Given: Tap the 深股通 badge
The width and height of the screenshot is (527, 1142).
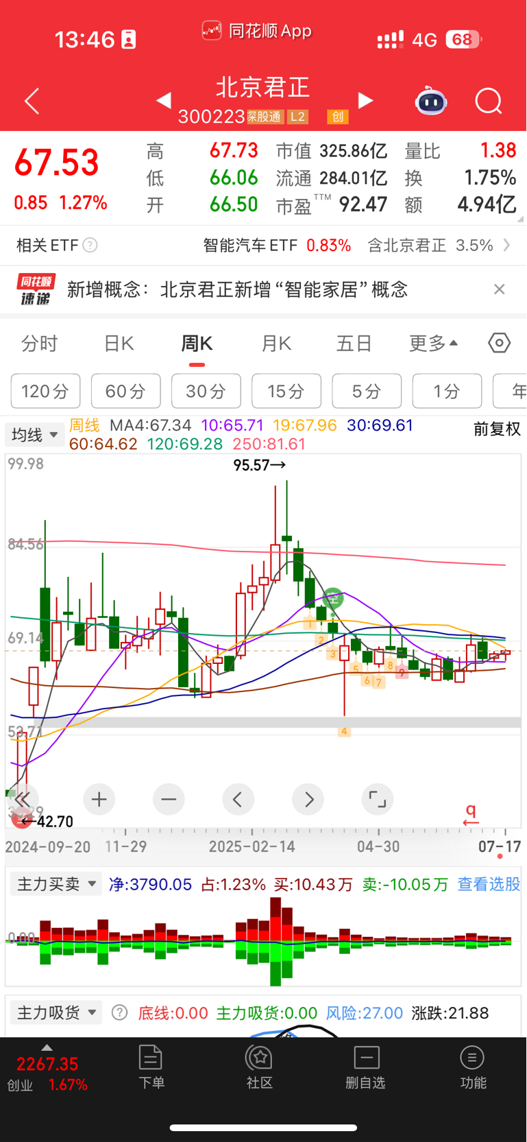Looking at the screenshot, I should pos(265,117).
